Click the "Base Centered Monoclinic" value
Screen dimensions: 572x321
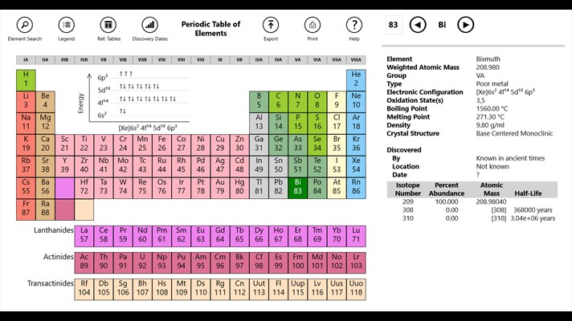514,133
